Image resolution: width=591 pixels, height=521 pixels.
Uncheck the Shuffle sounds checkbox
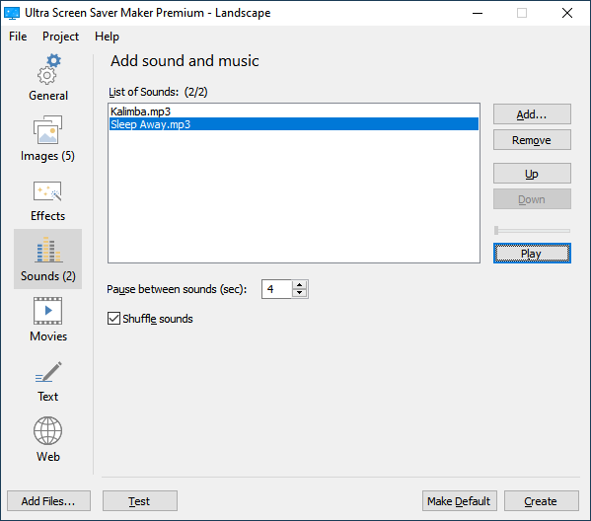point(113,319)
